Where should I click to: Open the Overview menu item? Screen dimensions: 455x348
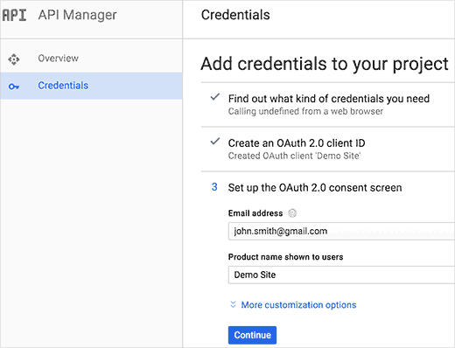pyautogui.click(x=91, y=59)
